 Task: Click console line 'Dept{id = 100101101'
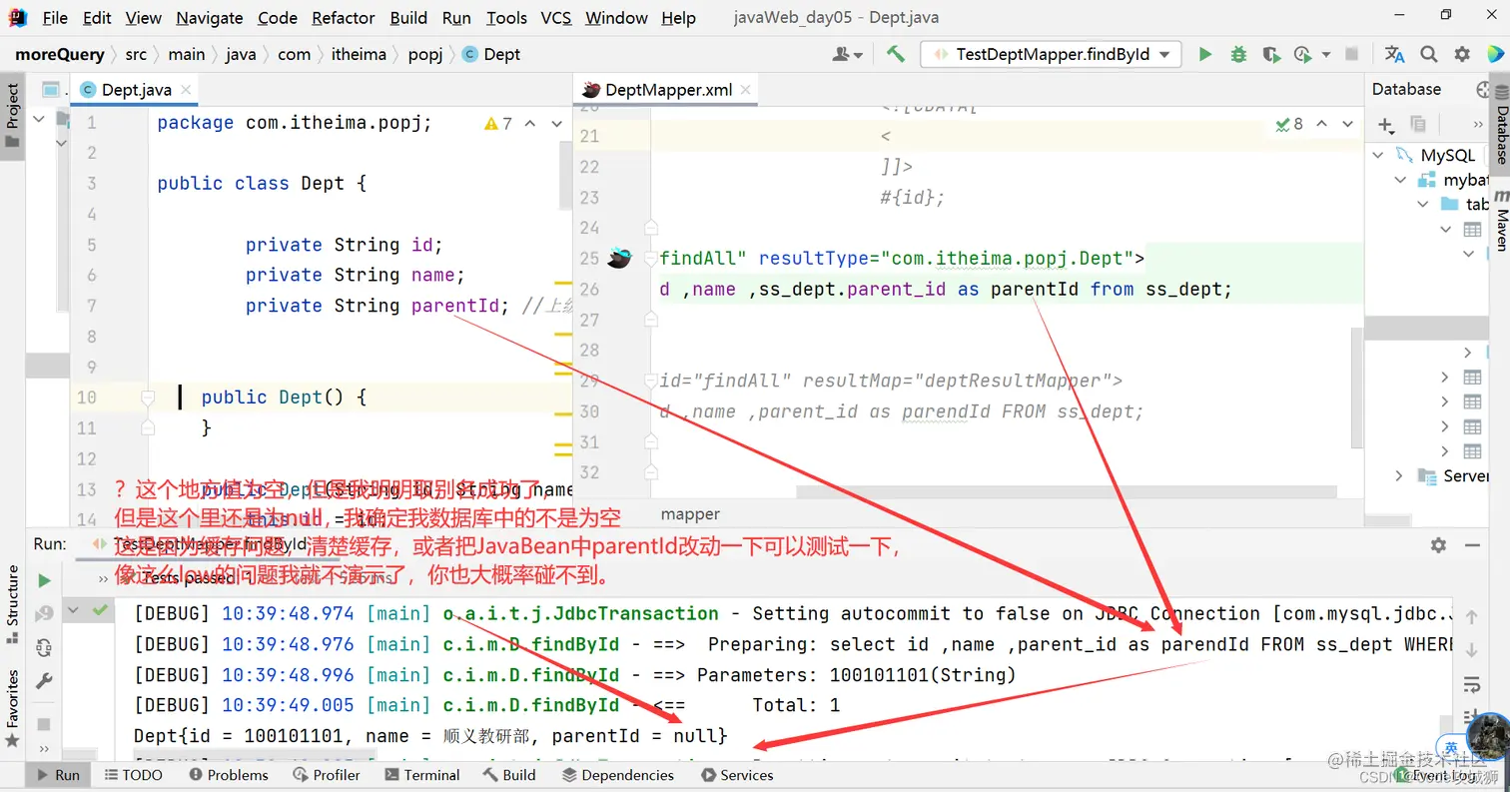point(430,736)
